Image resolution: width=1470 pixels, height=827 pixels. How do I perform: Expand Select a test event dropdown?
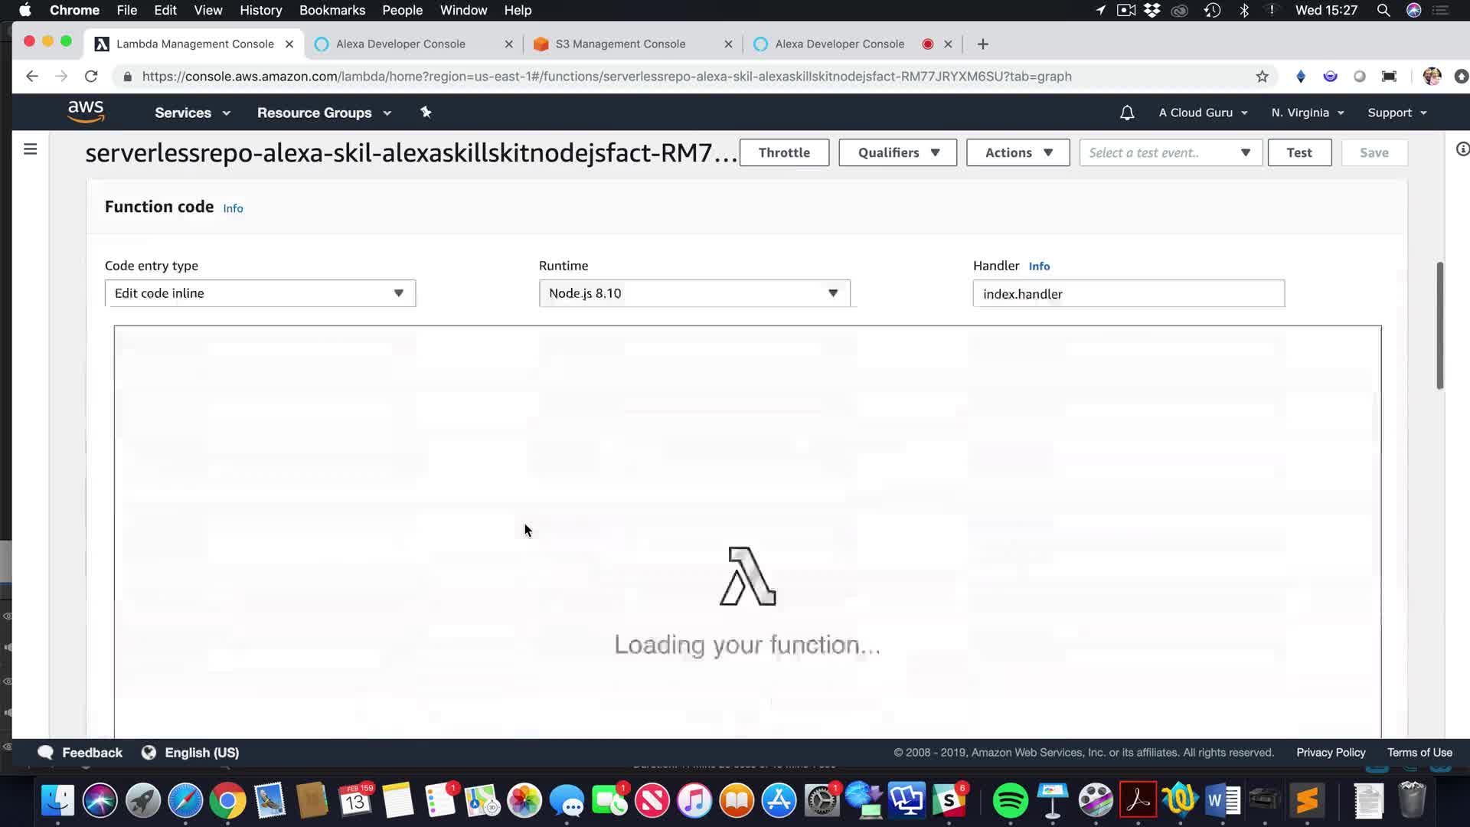click(1170, 152)
